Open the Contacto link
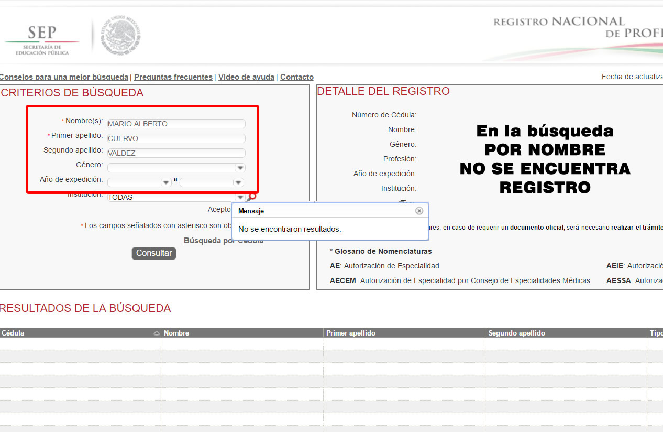The height and width of the screenshot is (432, 663). tap(297, 77)
